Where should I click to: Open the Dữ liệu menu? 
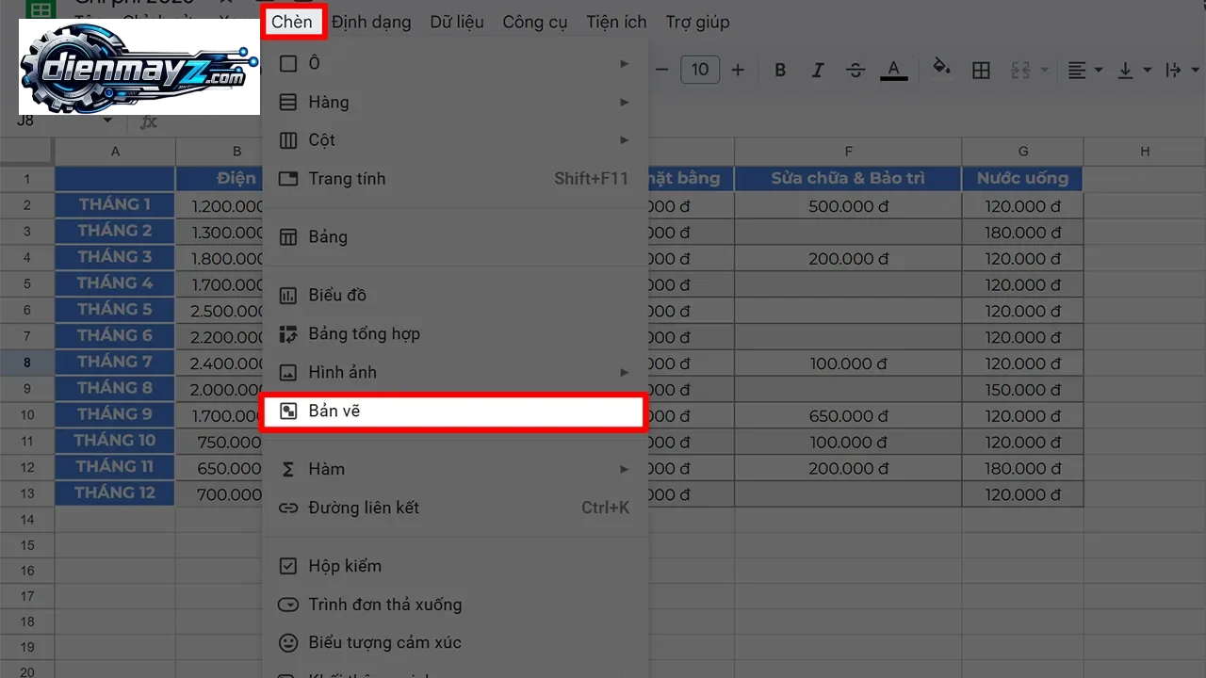pyautogui.click(x=457, y=22)
